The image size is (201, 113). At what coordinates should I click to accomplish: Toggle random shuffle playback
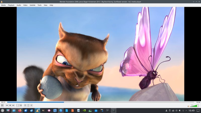click(x=31, y=105)
